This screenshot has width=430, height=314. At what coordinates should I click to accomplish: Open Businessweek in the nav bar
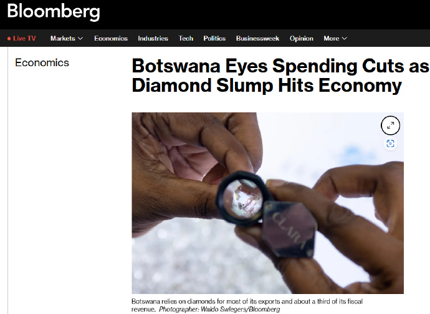tap(257, 39)
